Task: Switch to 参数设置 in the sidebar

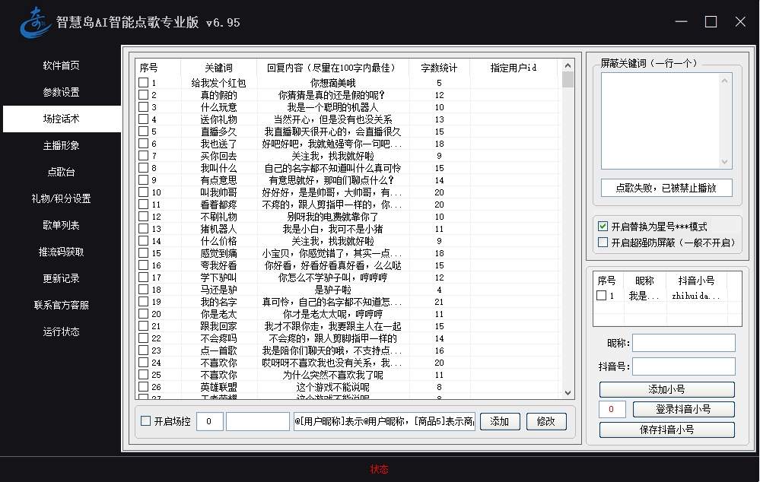Action: click(x=61, y=92)
